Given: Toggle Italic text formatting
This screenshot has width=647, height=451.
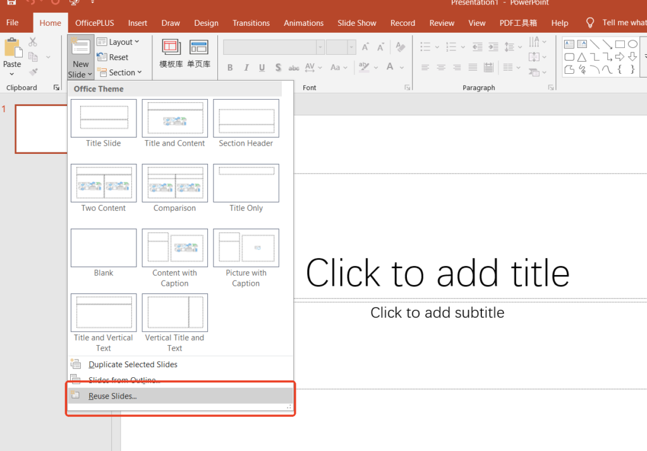Looking at the screenshot, I should pos(246,67).
